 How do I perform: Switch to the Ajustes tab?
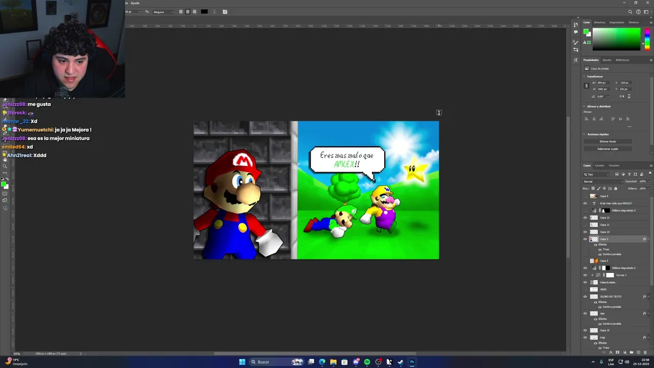click(x=607, y=60)
